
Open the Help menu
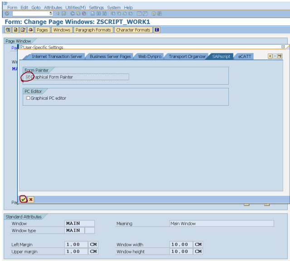[x=128, y=7]
